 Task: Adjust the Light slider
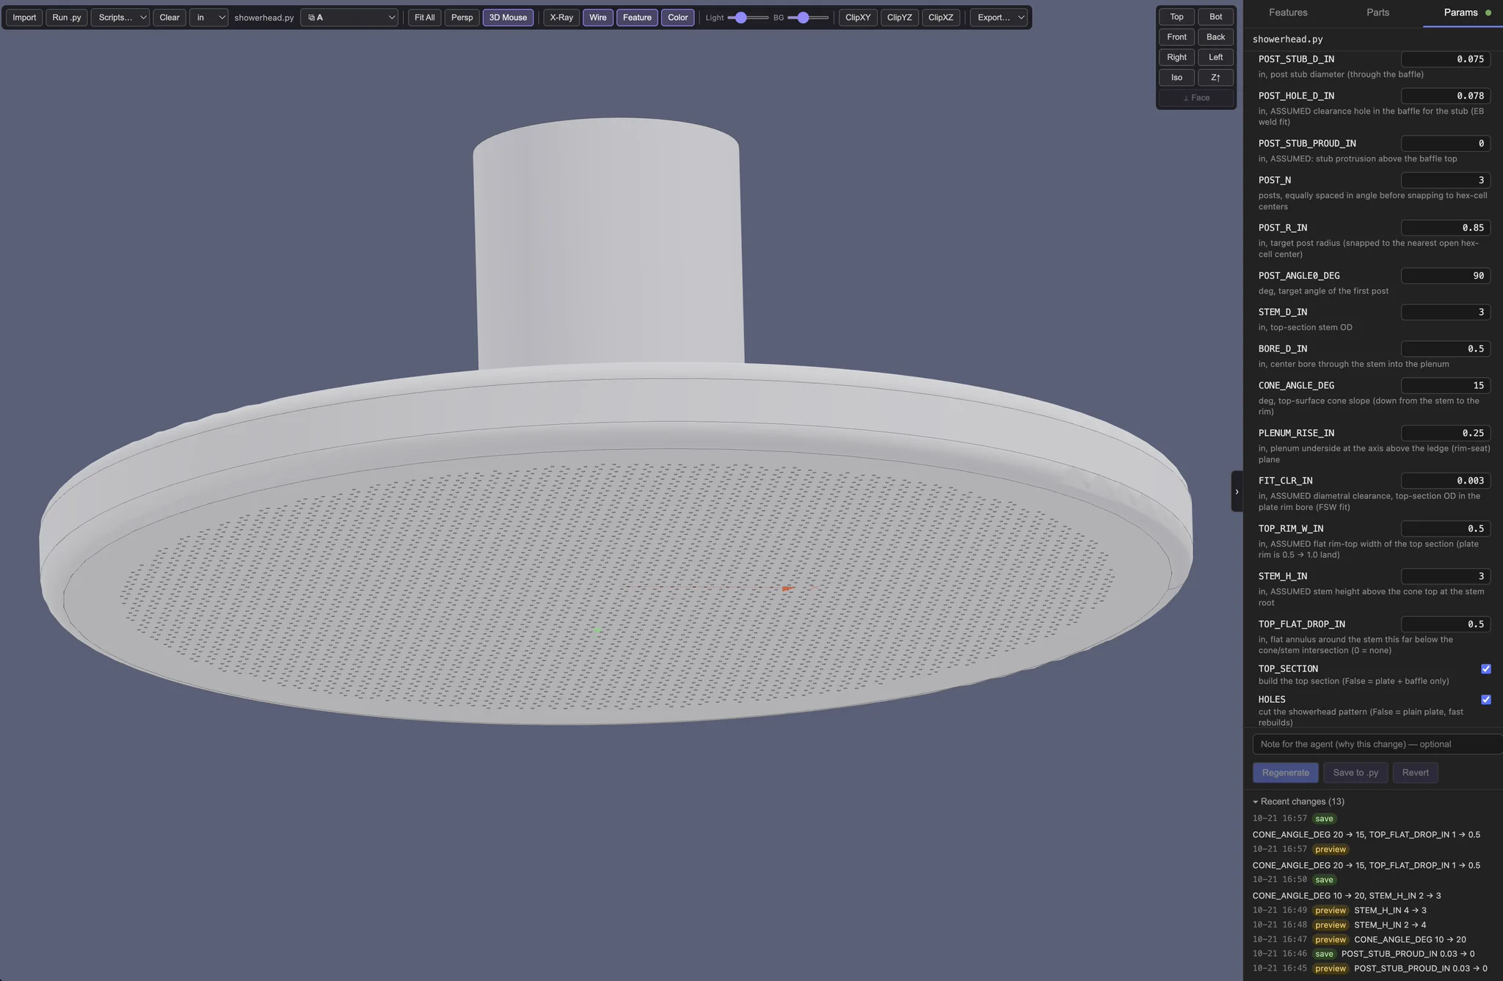click(x=748, y=18)
